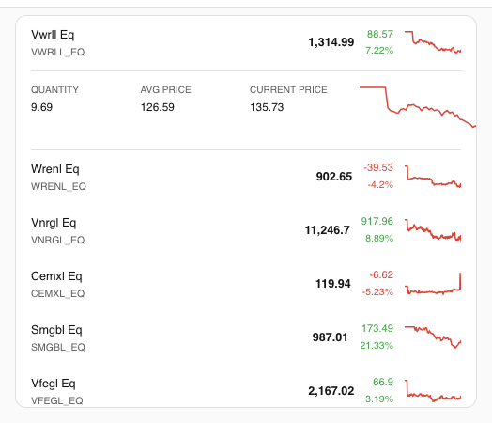Click the 9.69 quantity value

point(41,107)
